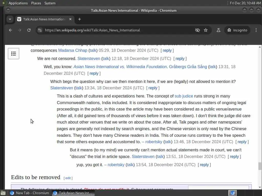Reply to Slatersteven's 13:51 comment
262x196 pixels.
(x=234, y=156)
